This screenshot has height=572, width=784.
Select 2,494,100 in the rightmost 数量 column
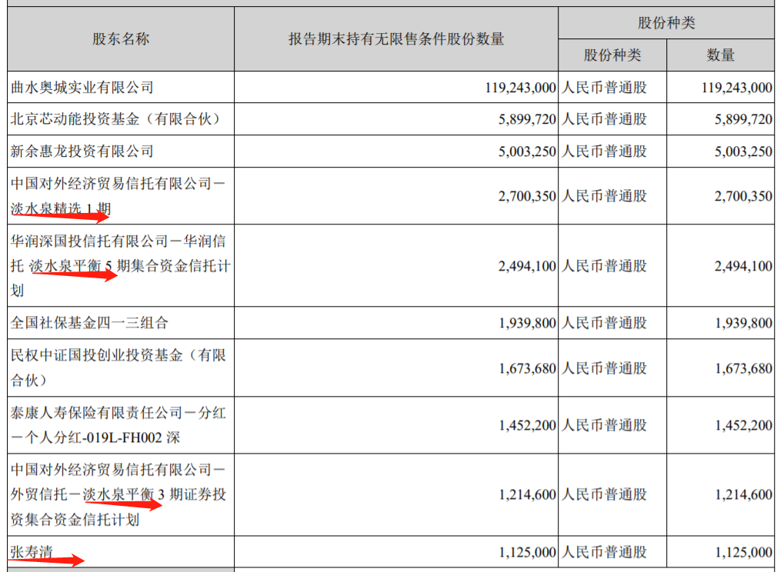click(x=743, y=266)
